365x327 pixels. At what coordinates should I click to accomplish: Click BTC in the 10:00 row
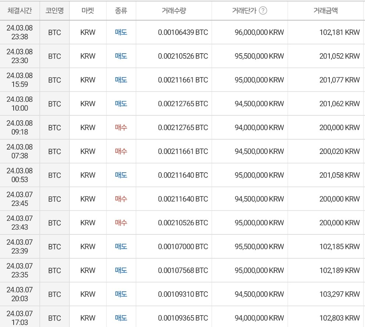pos(54,104)
